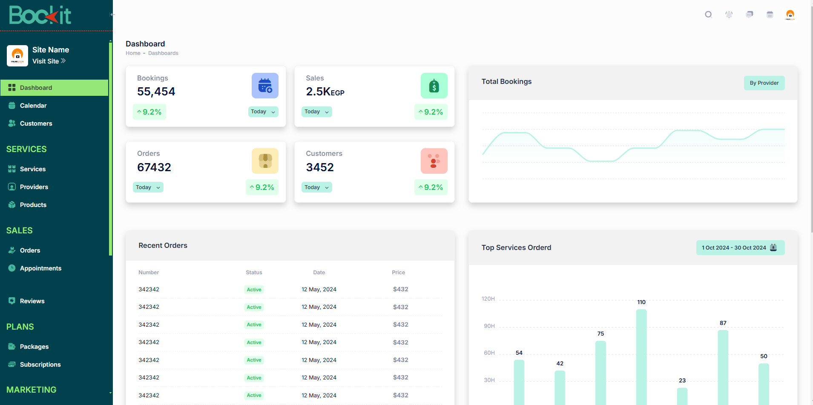Viewport: 813px width, 405px height.
Task: Click the Bookings value 55,454
Action: click(x=156, y=92)
